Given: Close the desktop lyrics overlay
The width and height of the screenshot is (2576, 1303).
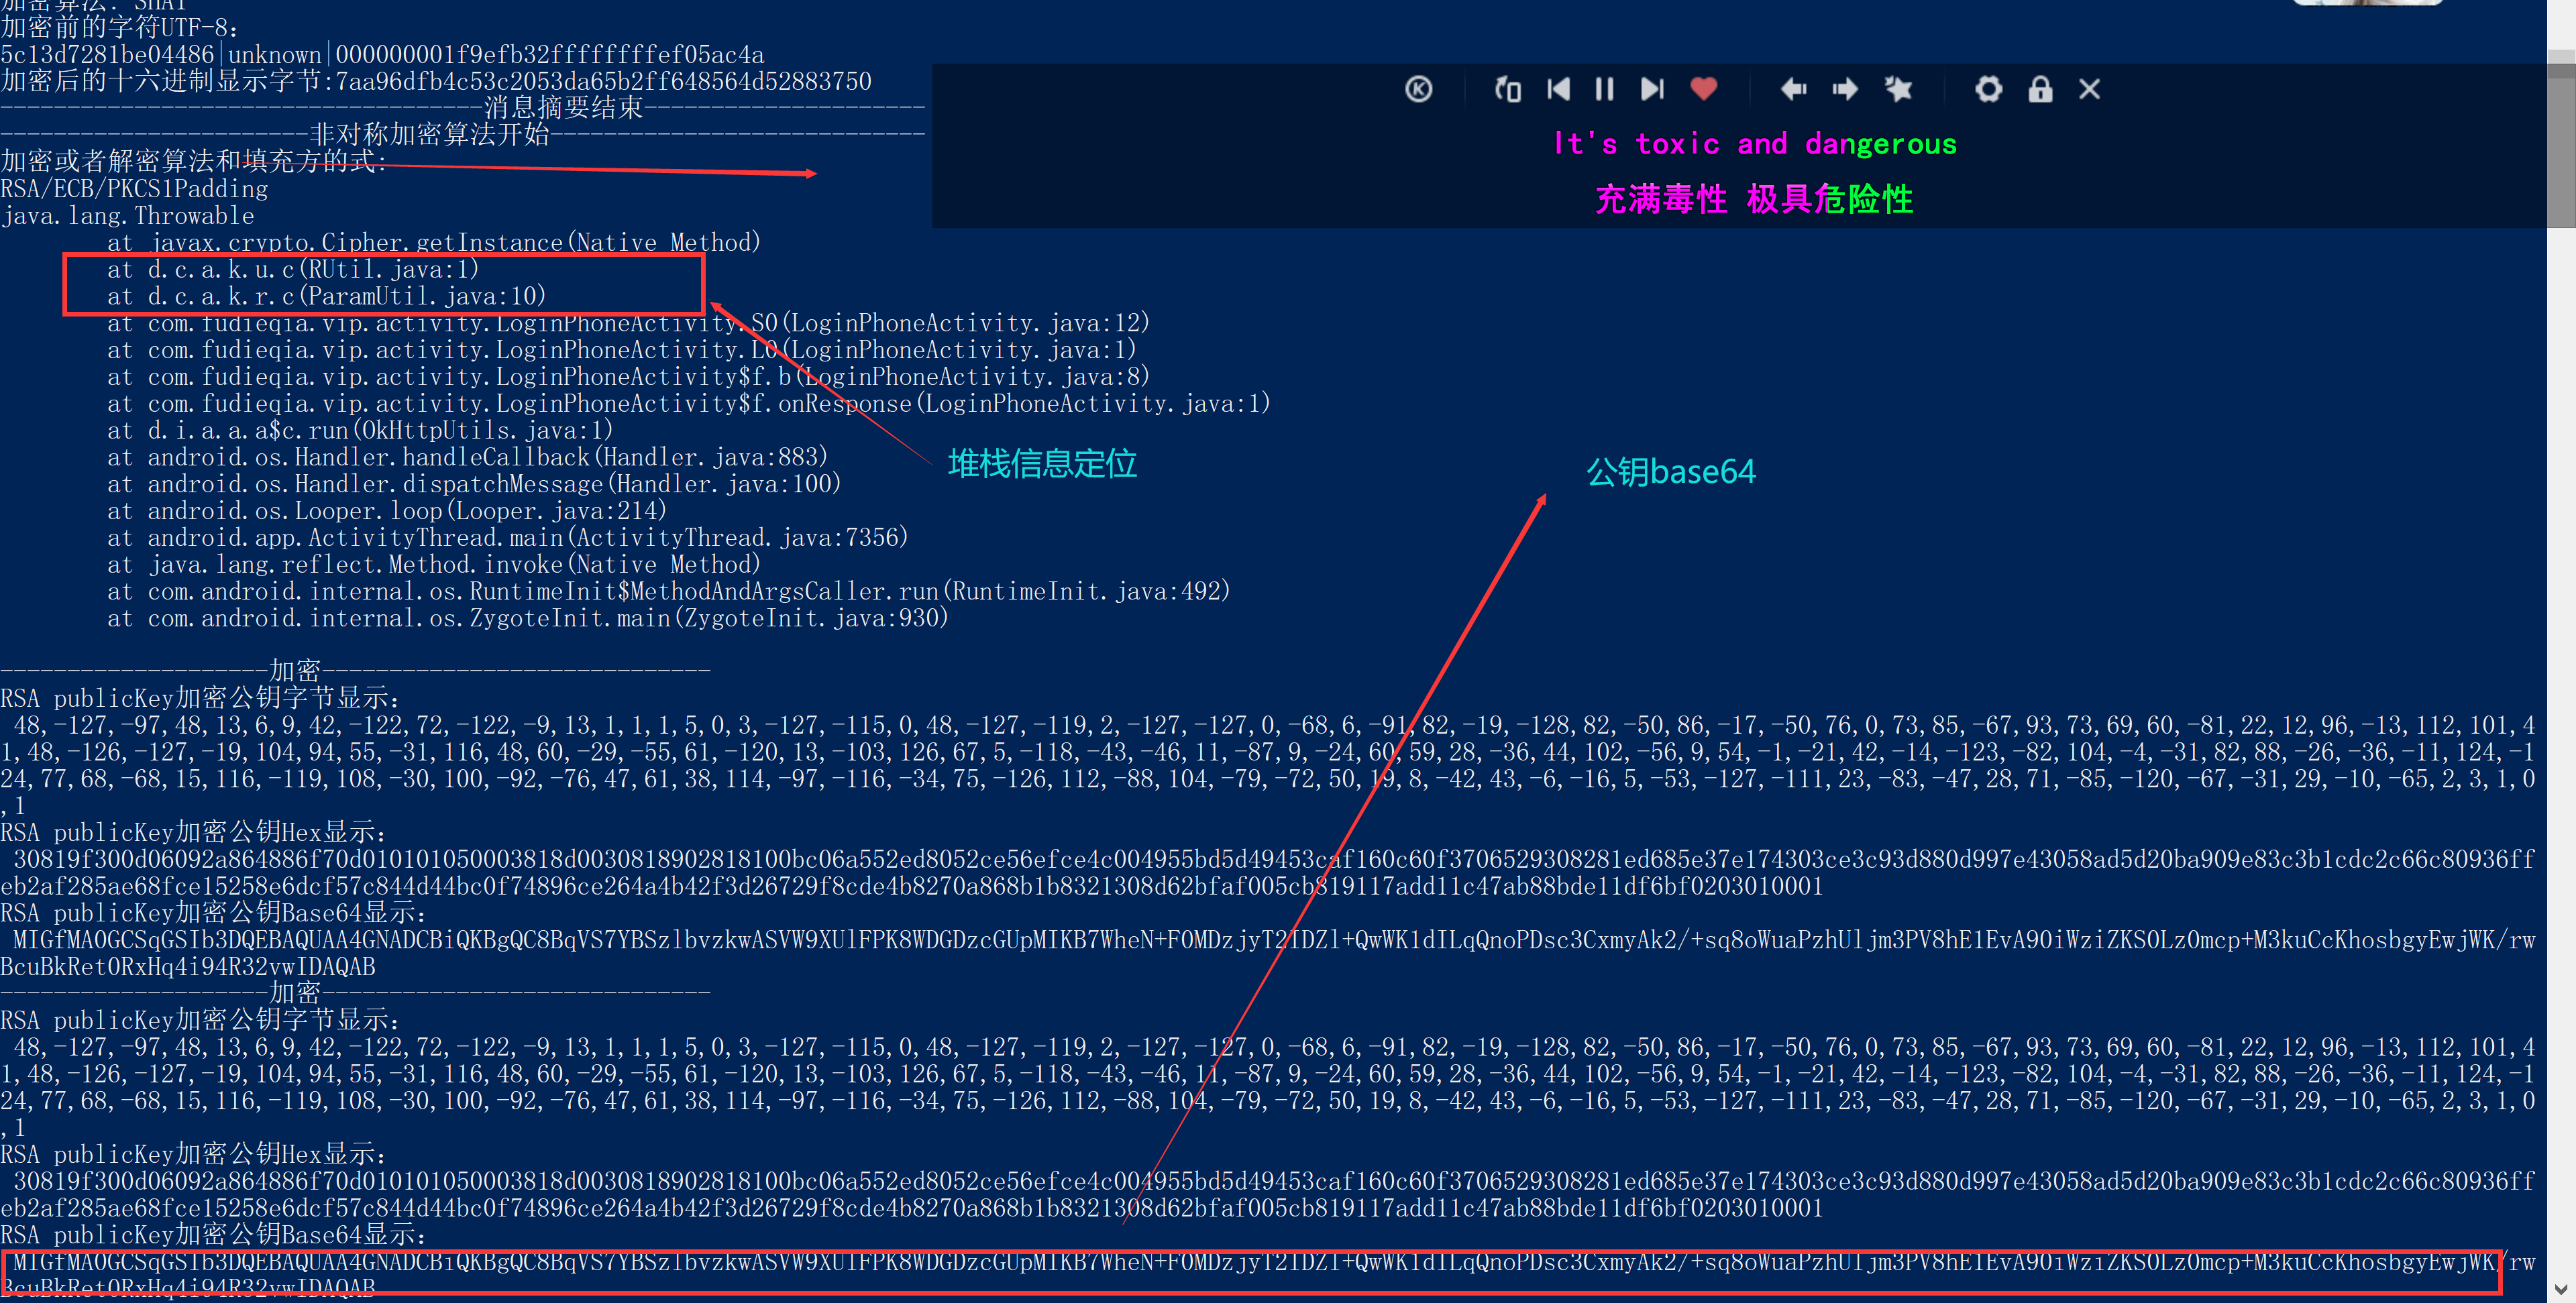Looking at the screenshot, I should 2089,89.
